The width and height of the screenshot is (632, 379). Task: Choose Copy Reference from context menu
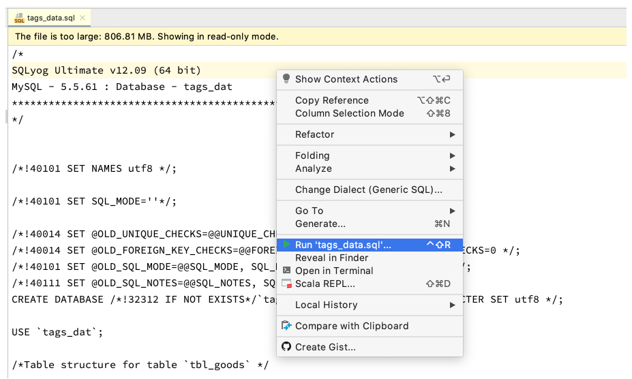[370, 100]
